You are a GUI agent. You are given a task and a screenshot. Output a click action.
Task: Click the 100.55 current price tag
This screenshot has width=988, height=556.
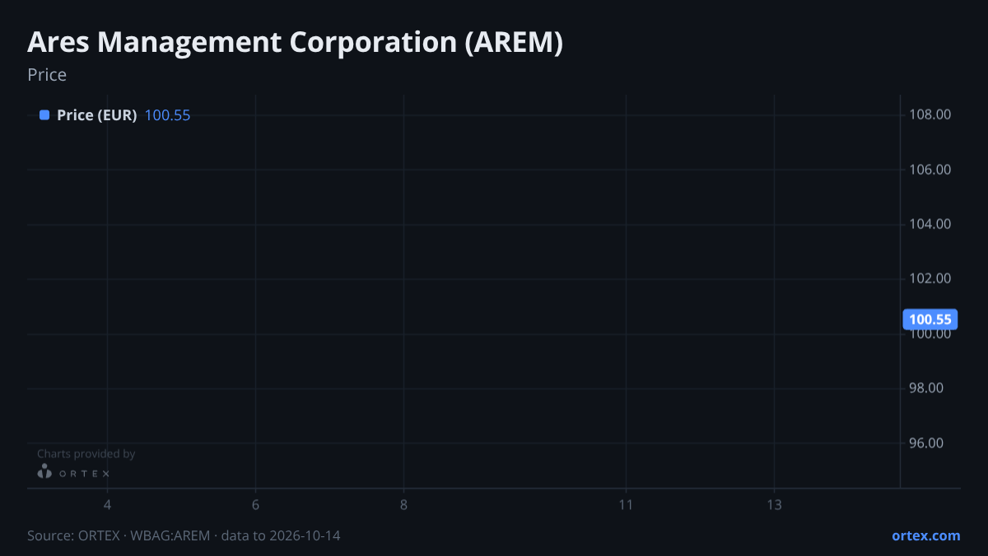tap(930, 320)
